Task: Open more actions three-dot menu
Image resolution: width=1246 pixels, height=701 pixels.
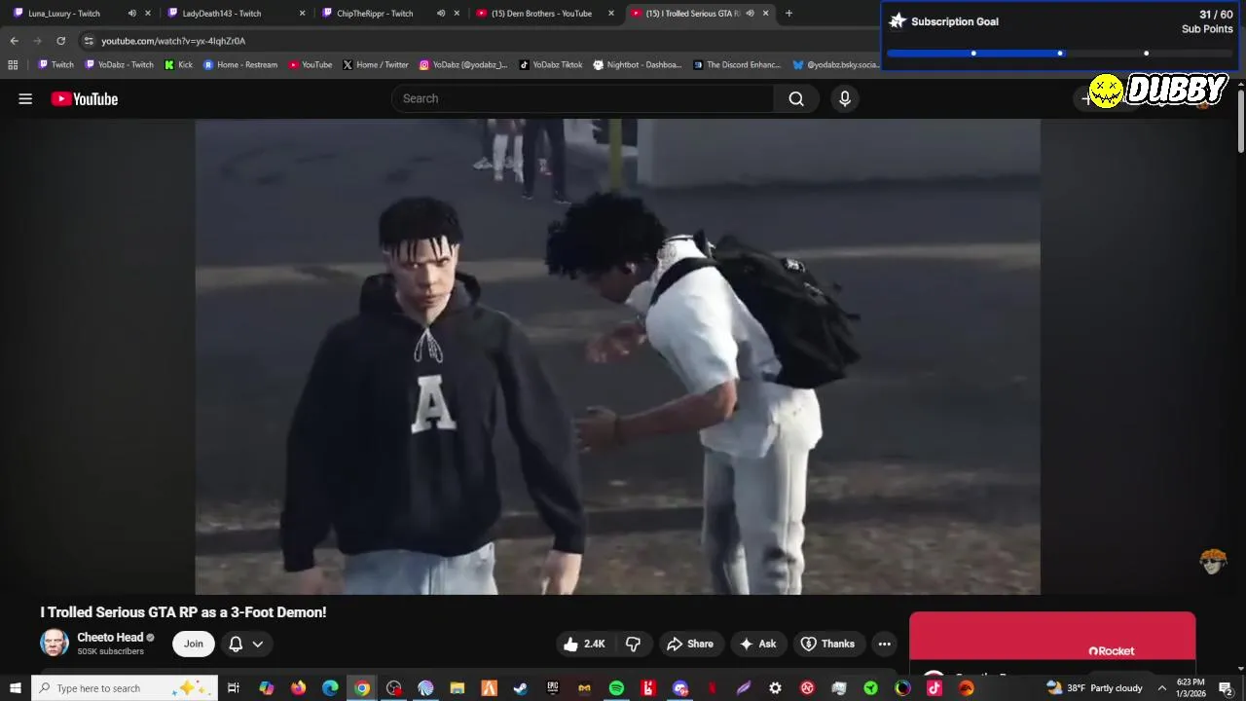Action: 884,644
